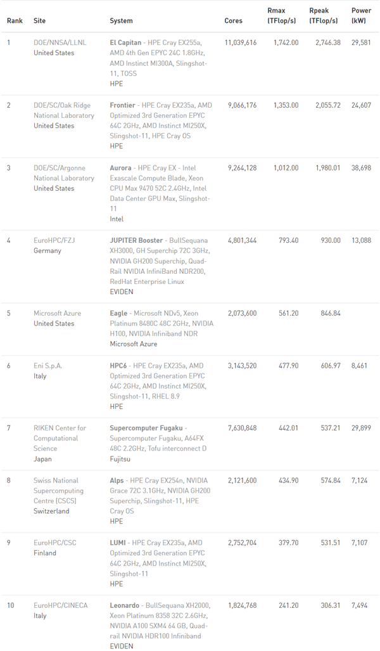Open the Aurora system details
Image resolution: width=380 pixels, height=651 pixels.
pyautogui.click(x=120, y=168)
